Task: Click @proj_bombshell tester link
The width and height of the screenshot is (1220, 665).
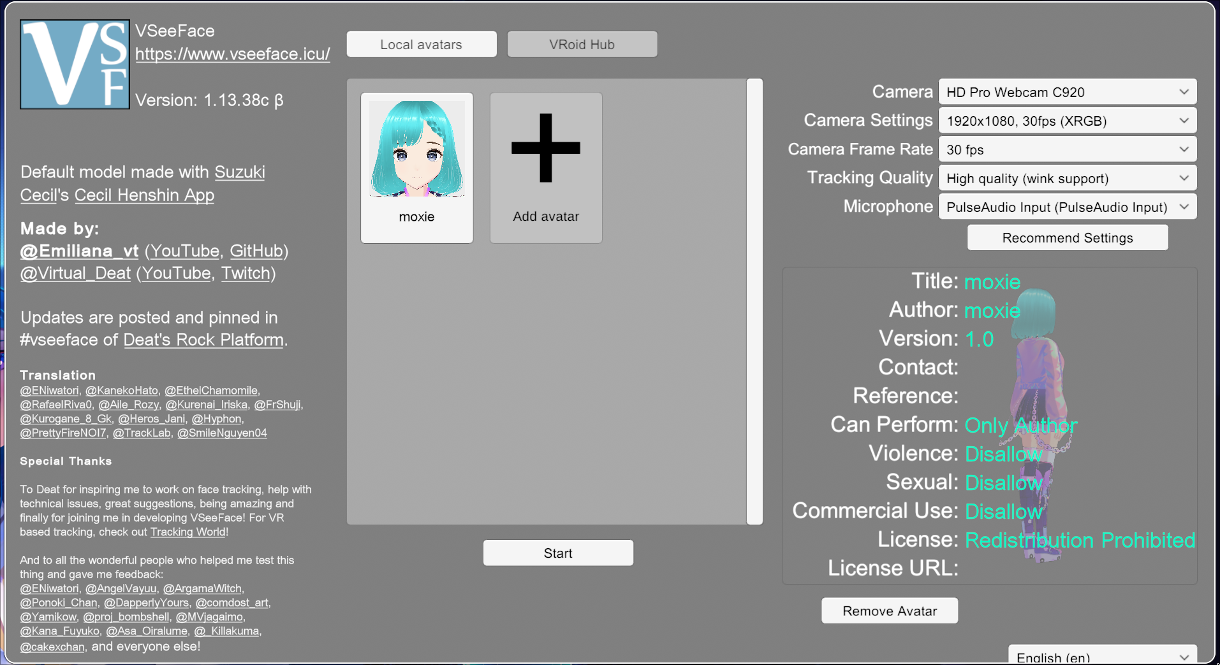Action: point(126,616)
